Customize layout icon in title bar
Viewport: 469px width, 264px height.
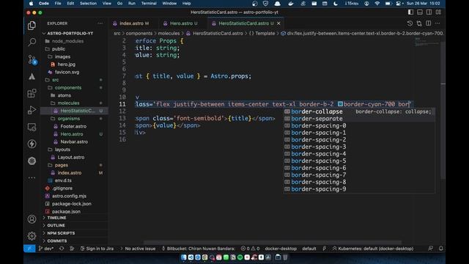coord(438,12)
